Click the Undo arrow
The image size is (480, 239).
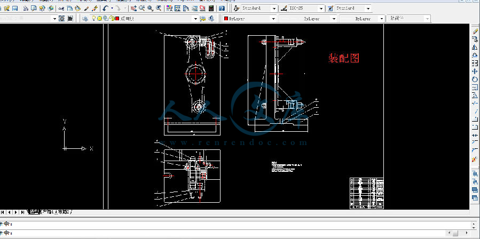click(105, 8)
